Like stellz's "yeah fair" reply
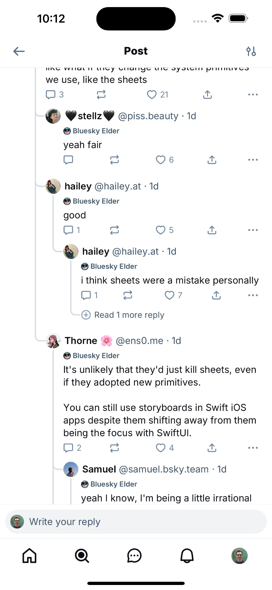272x590 pixels. click(161, 160)
